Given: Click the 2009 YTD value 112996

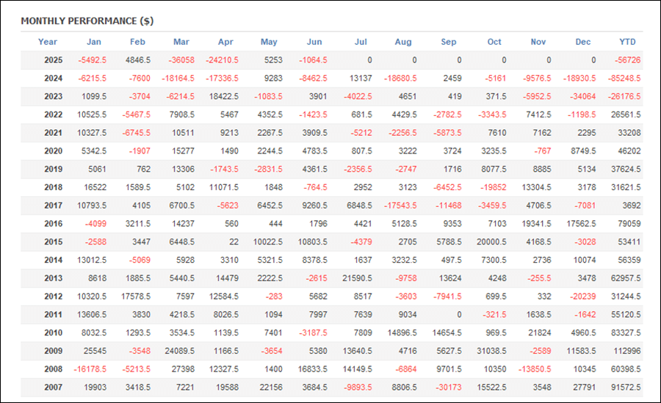Looking at the screenshot, I should click(x=627, y=351).
